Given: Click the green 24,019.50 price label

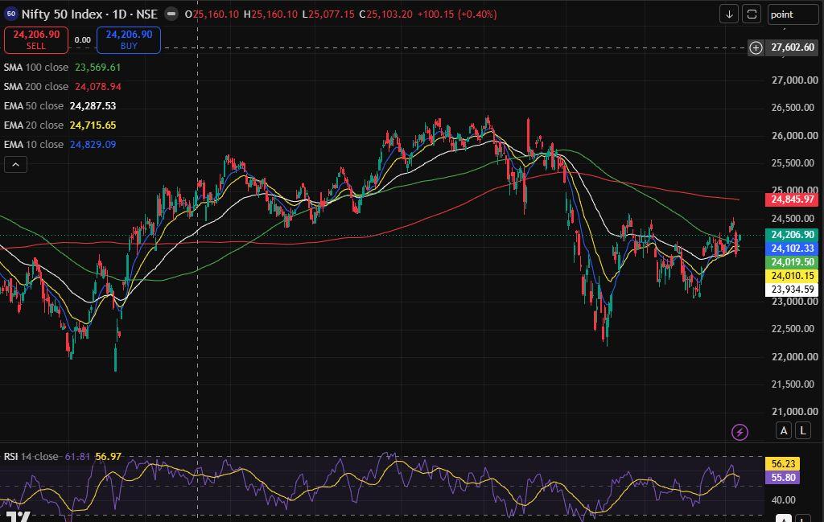Looking at the screenshot, I should coord(792,262).
